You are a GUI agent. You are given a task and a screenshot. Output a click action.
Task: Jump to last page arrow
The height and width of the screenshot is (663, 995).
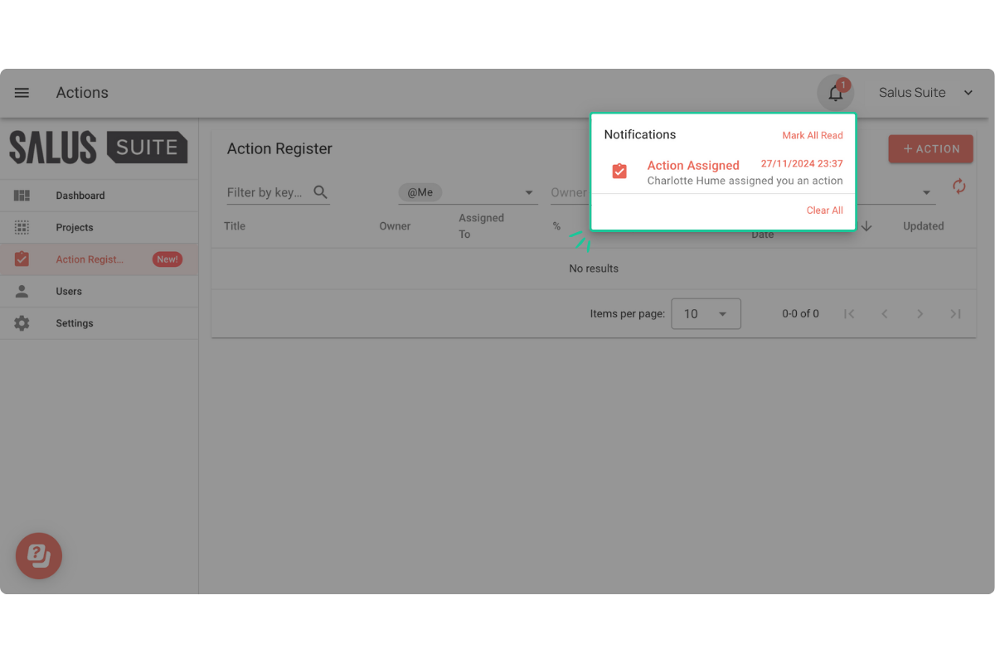955,314
